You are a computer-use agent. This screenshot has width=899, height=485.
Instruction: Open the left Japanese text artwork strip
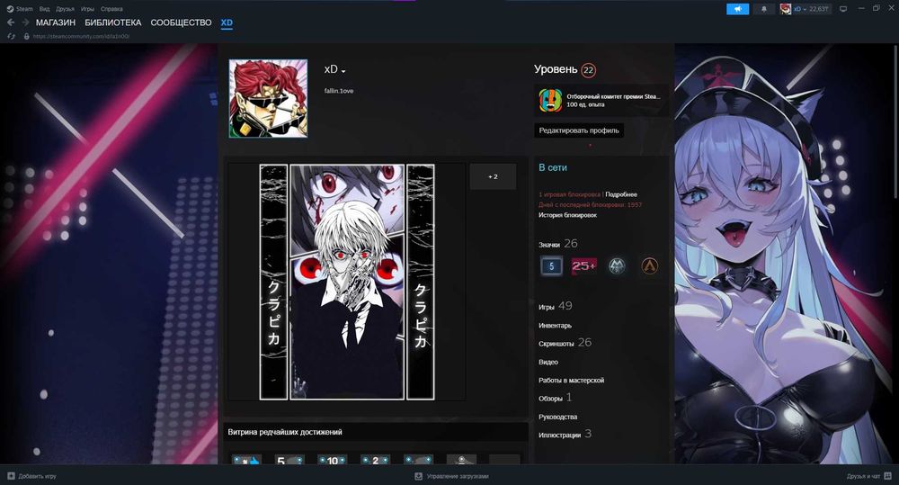pyautogui.click(x=273, y=282)
